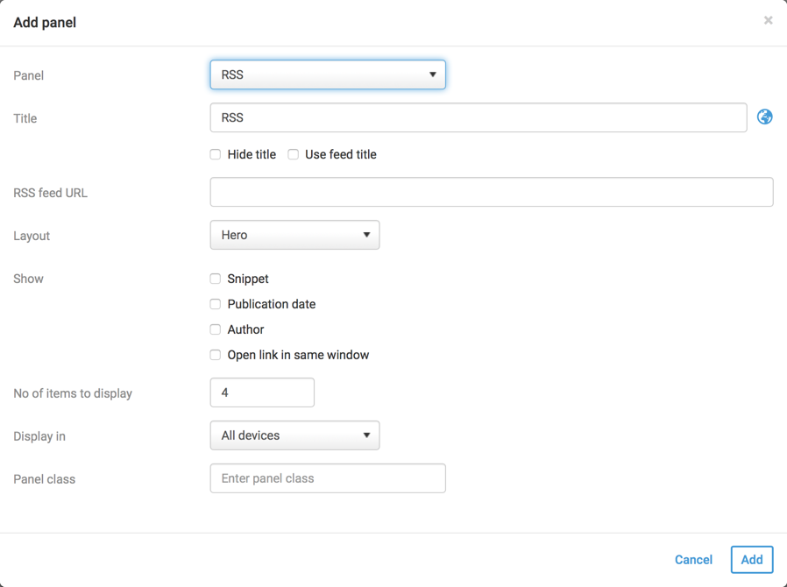
Task: Click the Enter panel class input
Action: [x=328, y=478]
